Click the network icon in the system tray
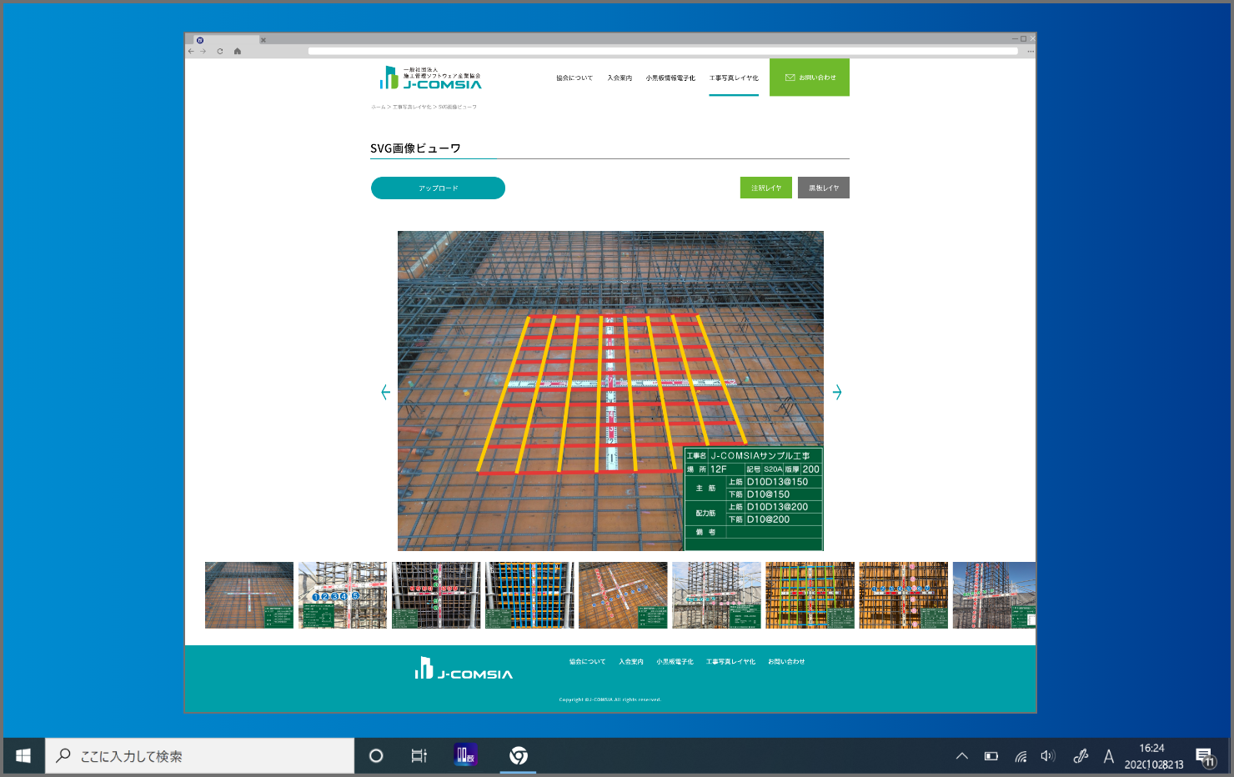 tap(1021, 755)
